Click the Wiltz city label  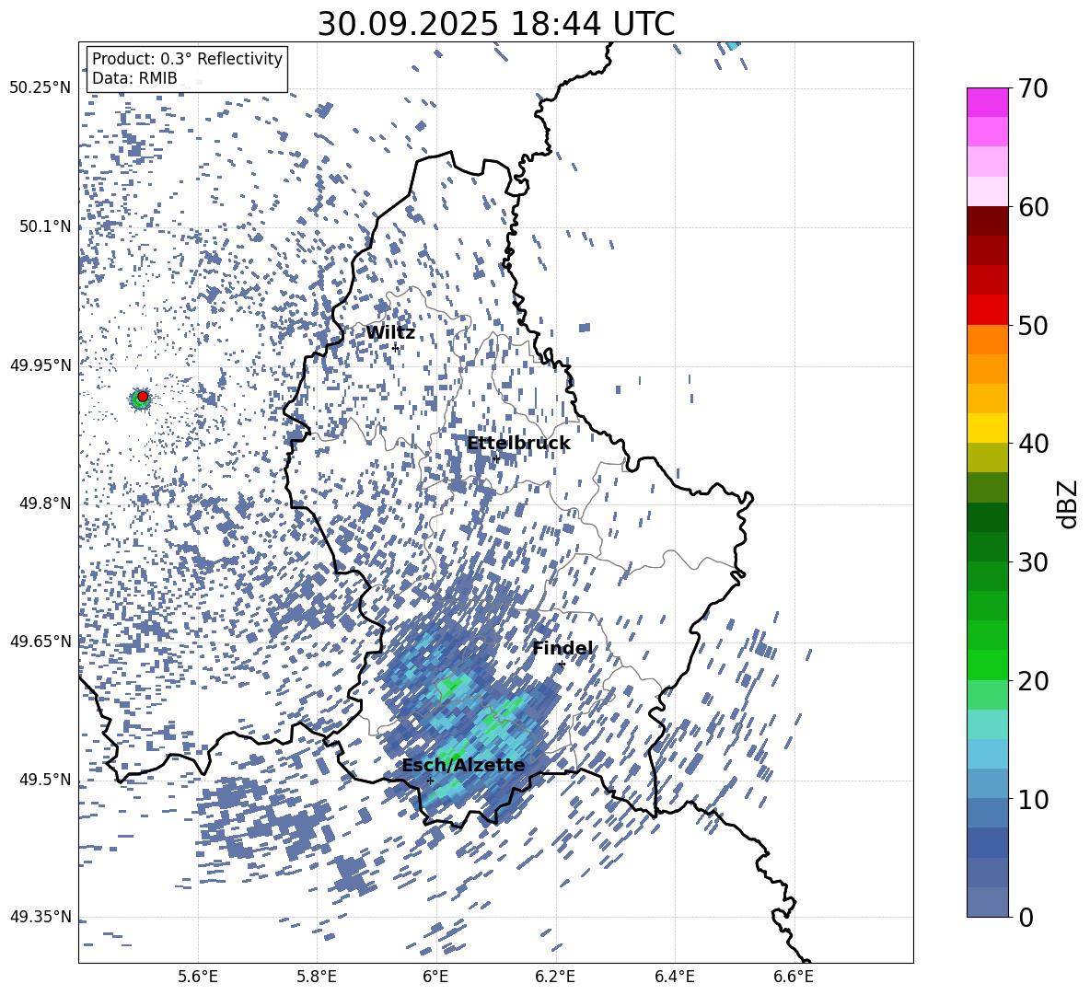(390, 333)
